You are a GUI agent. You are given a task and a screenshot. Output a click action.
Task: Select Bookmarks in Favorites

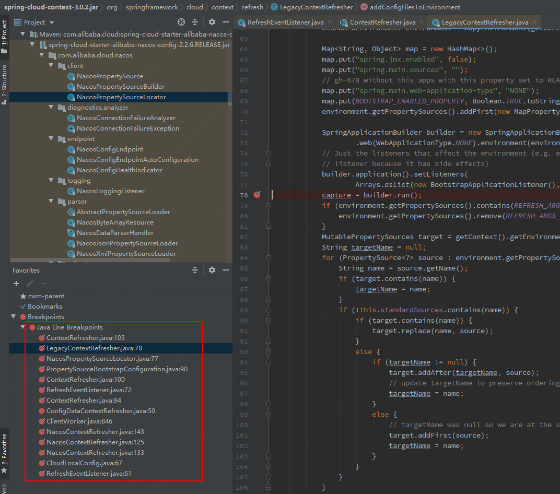[45, 306]
